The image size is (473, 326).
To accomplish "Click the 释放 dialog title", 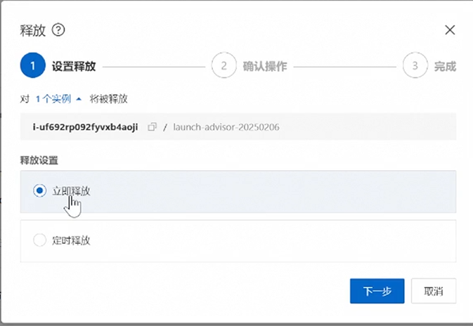I will click(x=32, y=30).
